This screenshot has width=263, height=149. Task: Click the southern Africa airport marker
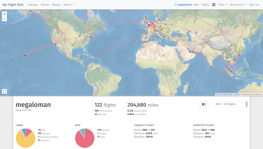171,94
